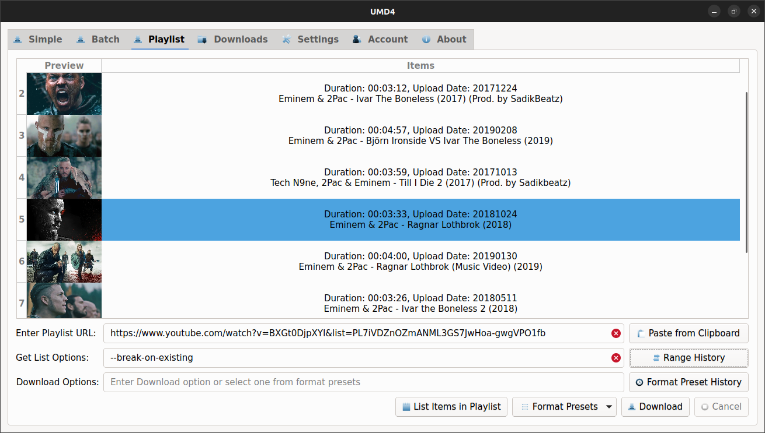Switch to the About tab
The height and width of the screenshot is (433, 765).
pos(444,39)
